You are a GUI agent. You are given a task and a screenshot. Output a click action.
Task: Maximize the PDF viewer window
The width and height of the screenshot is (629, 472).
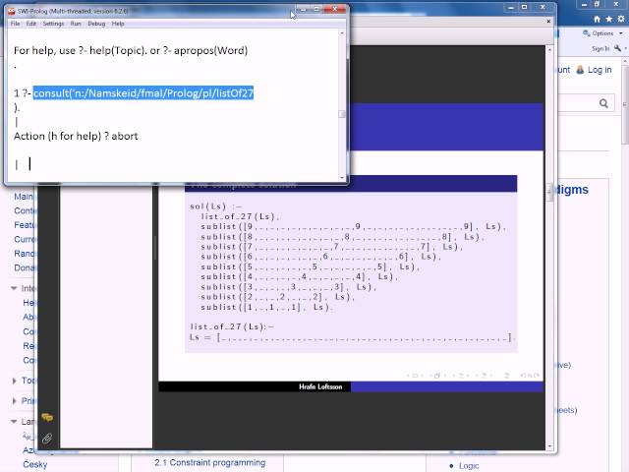tap(524, 7)
